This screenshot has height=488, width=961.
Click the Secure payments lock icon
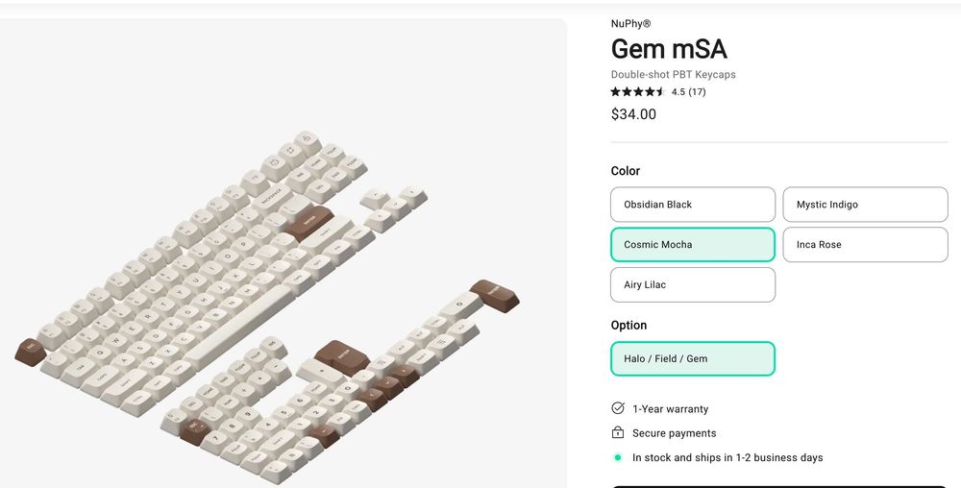618,433
